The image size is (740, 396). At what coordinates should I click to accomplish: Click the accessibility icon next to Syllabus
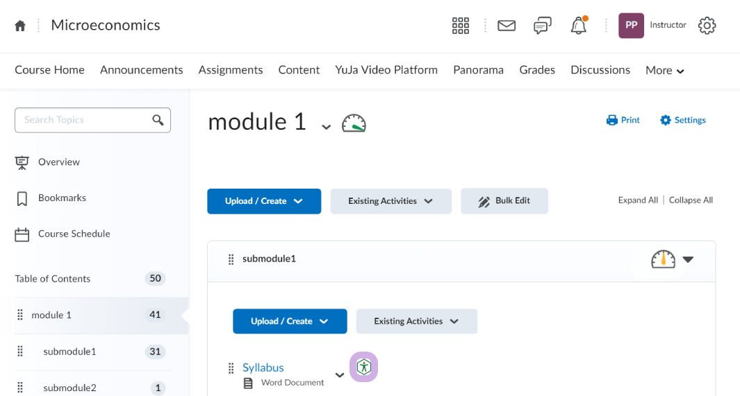pyautogui.click(x=363, y=367)
